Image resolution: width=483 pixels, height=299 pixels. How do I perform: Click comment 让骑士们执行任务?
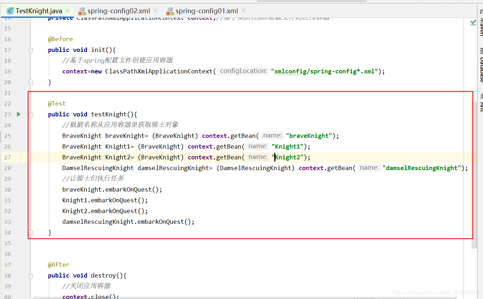(93, 178)
